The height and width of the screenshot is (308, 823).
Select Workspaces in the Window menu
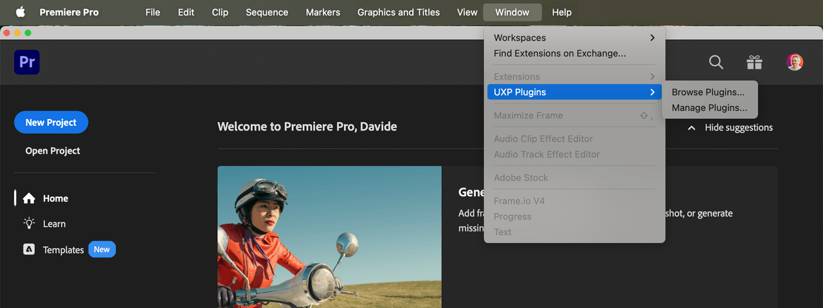click(575, 38)
